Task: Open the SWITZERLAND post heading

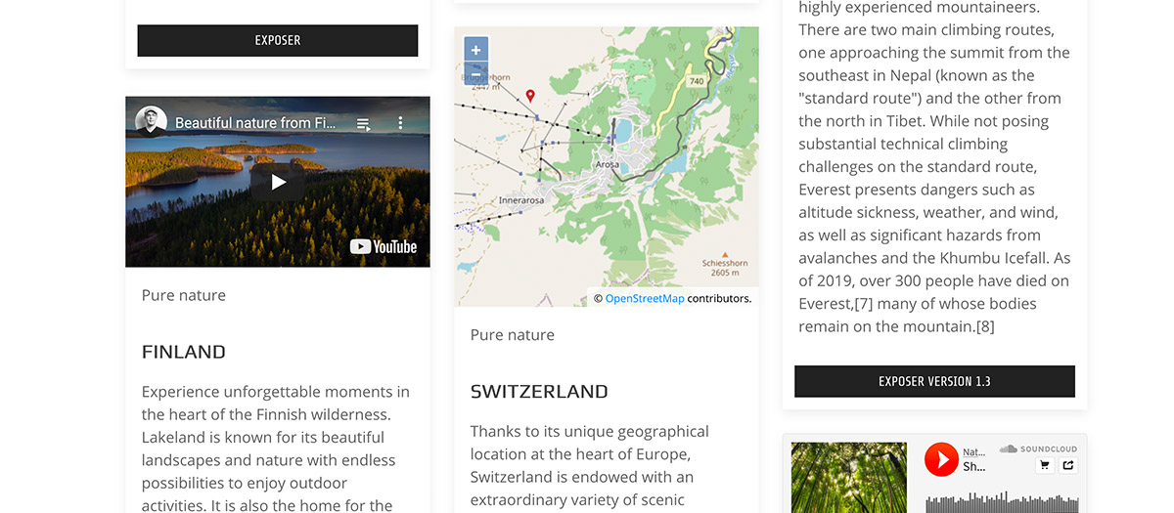Action: [539, 392]
